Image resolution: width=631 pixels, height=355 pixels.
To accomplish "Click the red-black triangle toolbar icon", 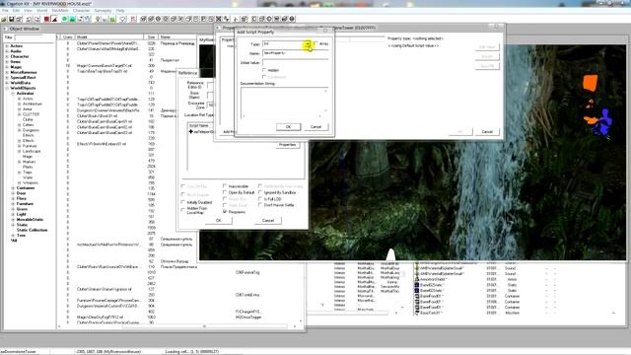I will click(54, 19).
